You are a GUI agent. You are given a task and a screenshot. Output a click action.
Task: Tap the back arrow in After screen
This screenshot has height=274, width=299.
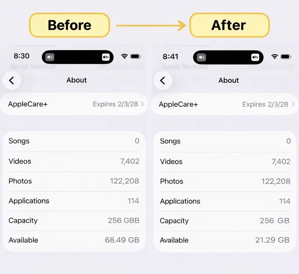click(x=163, y=81)
